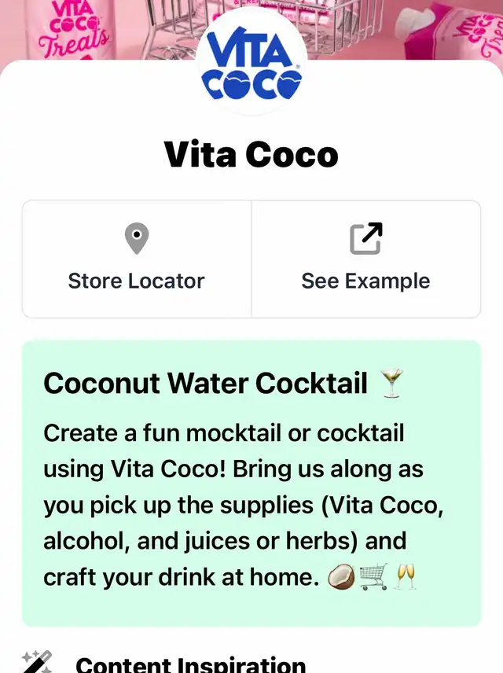Tap the Vita Coco circular logo
The height and width of the screenshot is (673, 503).
[251, 62]
